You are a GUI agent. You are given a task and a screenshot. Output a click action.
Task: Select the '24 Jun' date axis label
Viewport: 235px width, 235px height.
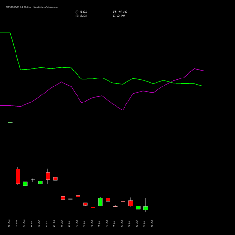click(x=9, y=224)
